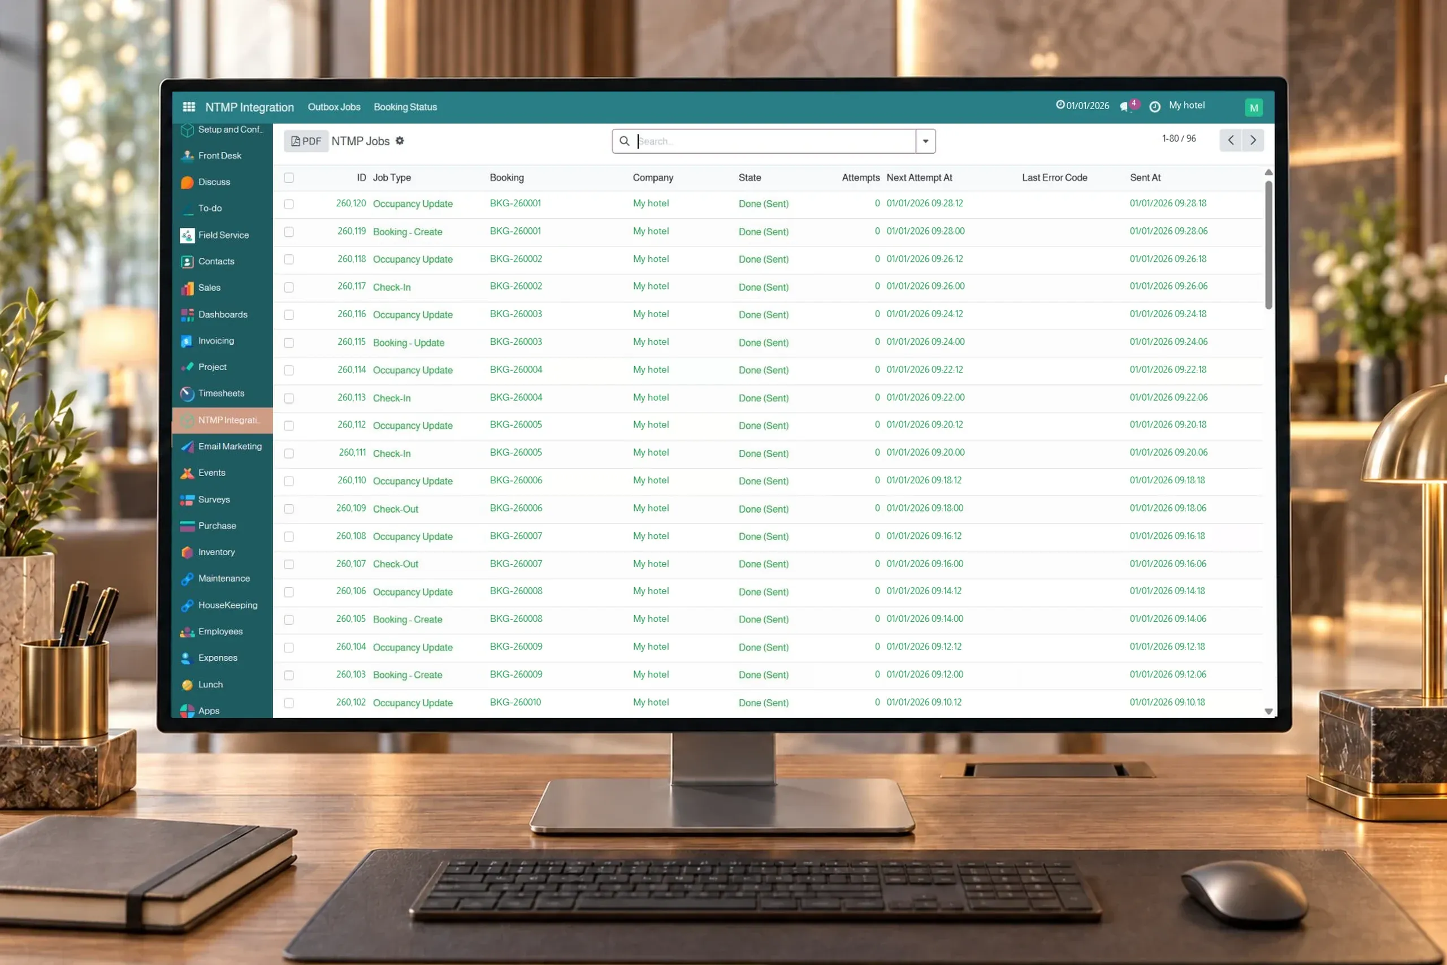Viewport: 1447px width, 965px height.
Task: Check the row for job 260,104
Action: tap(288, 647)
